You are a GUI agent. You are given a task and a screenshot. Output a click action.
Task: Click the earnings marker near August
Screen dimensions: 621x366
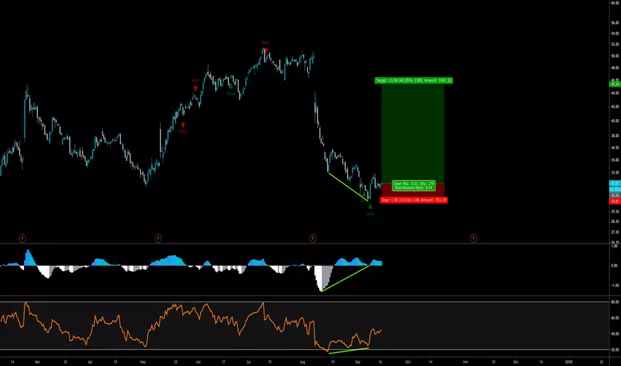pyautogui.click(x=313, y=238)
